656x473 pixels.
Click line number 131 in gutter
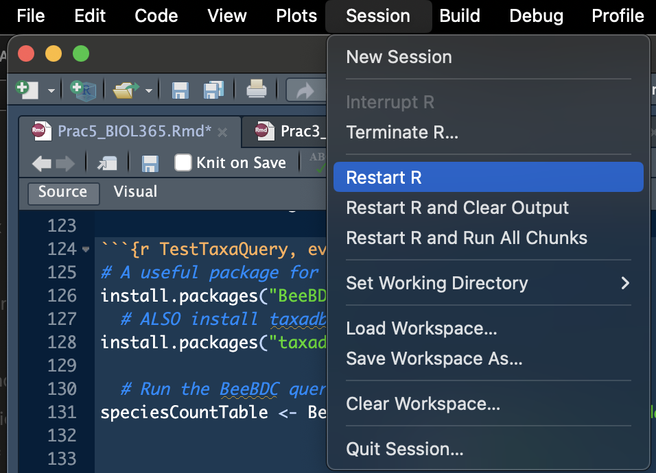62,413
